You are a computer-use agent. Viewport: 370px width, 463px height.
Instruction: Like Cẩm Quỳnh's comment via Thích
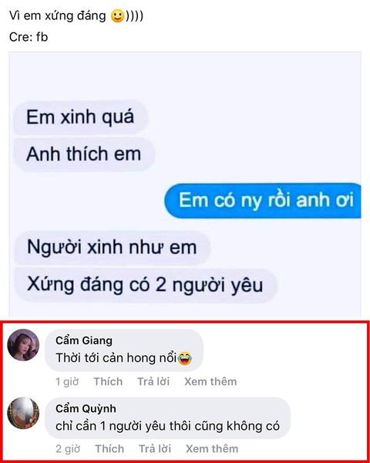(x=109, y=449)
